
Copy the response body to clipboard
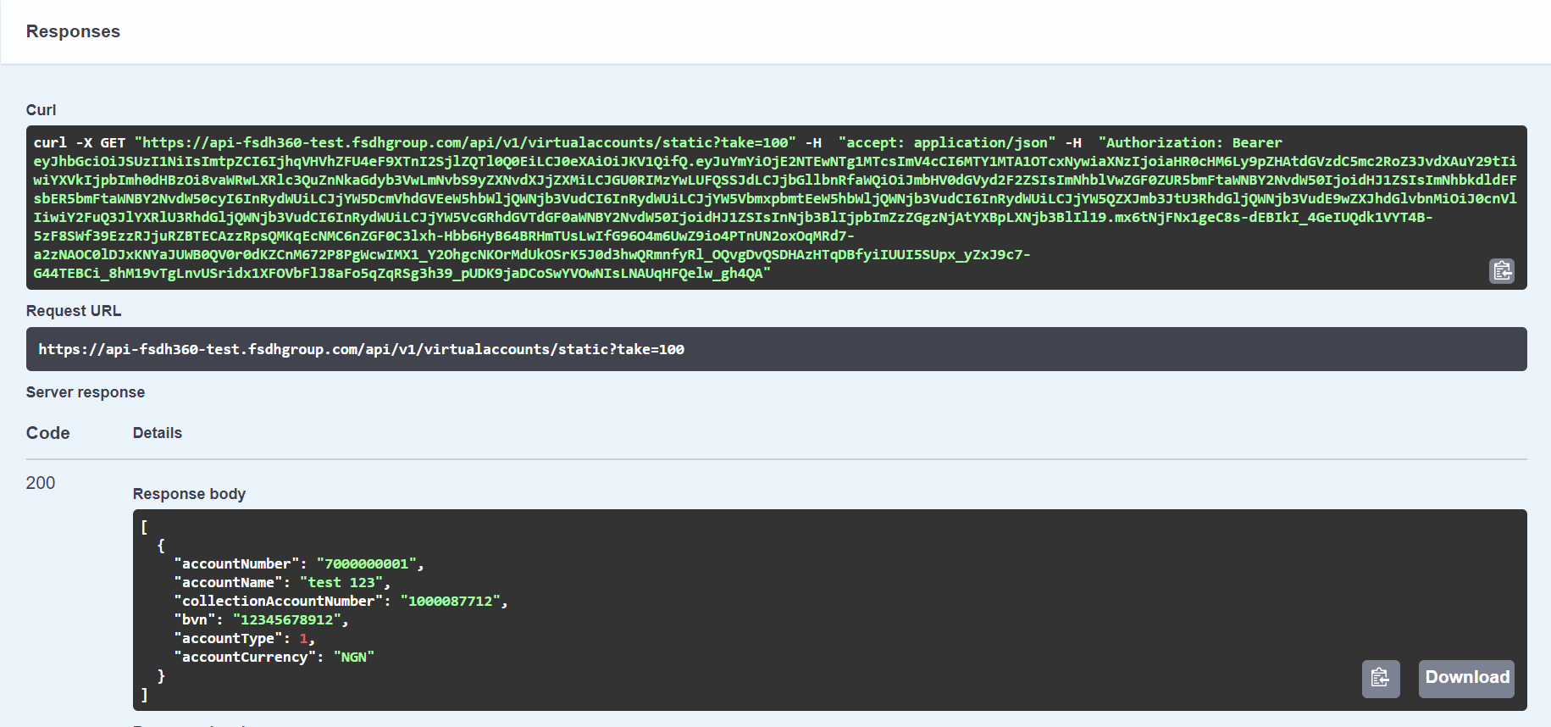1380,678
